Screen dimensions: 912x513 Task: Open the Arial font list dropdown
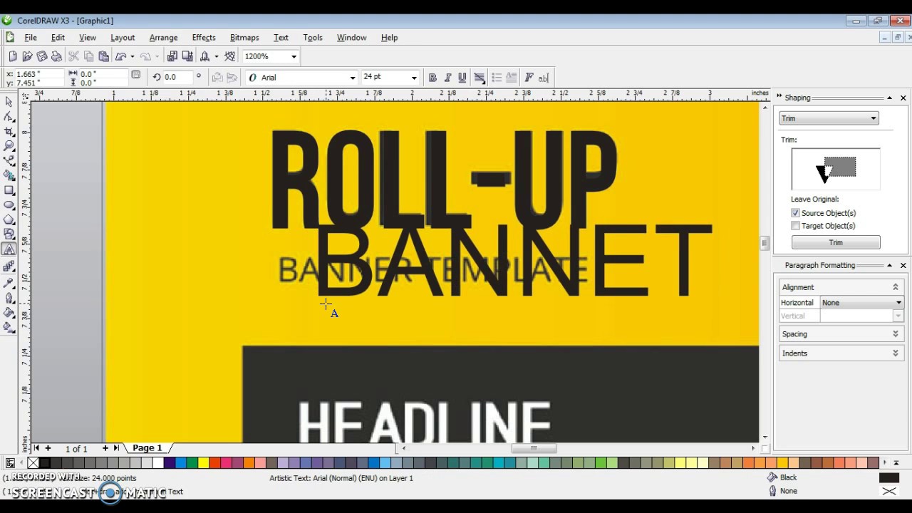[352, 78]
